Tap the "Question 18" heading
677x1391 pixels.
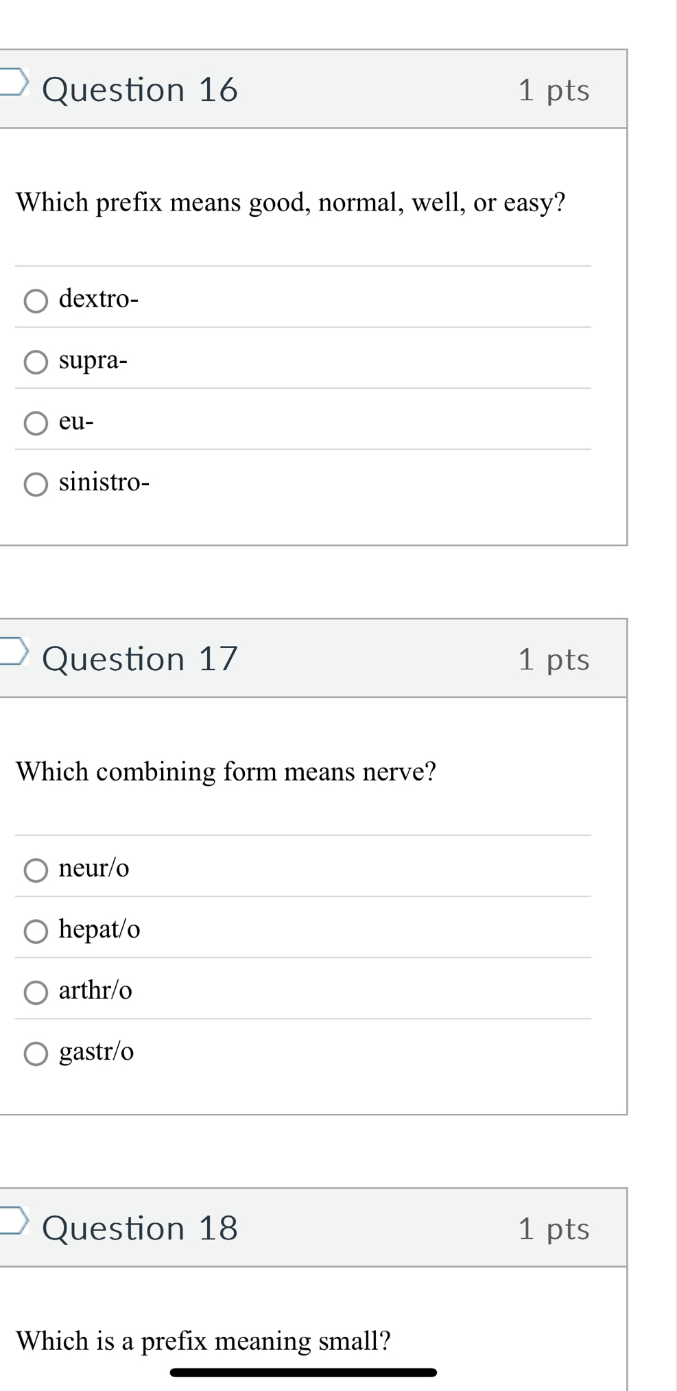140,1228
